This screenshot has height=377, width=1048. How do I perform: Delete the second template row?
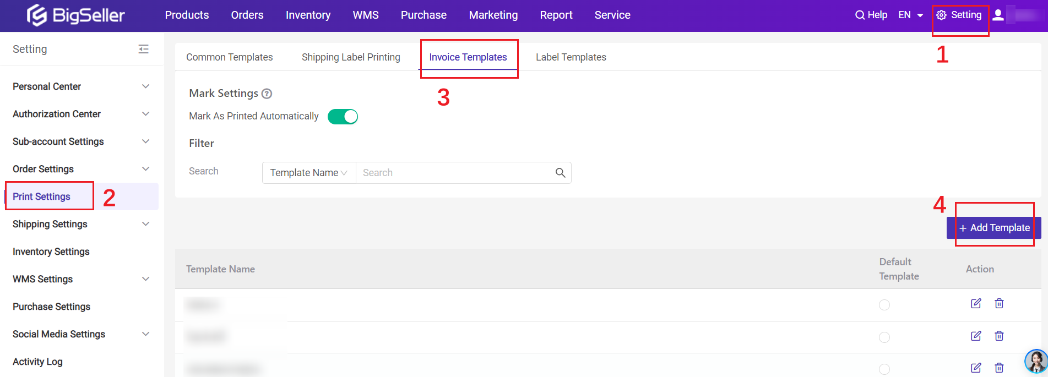pyautogui.click(x=999, y=336)
